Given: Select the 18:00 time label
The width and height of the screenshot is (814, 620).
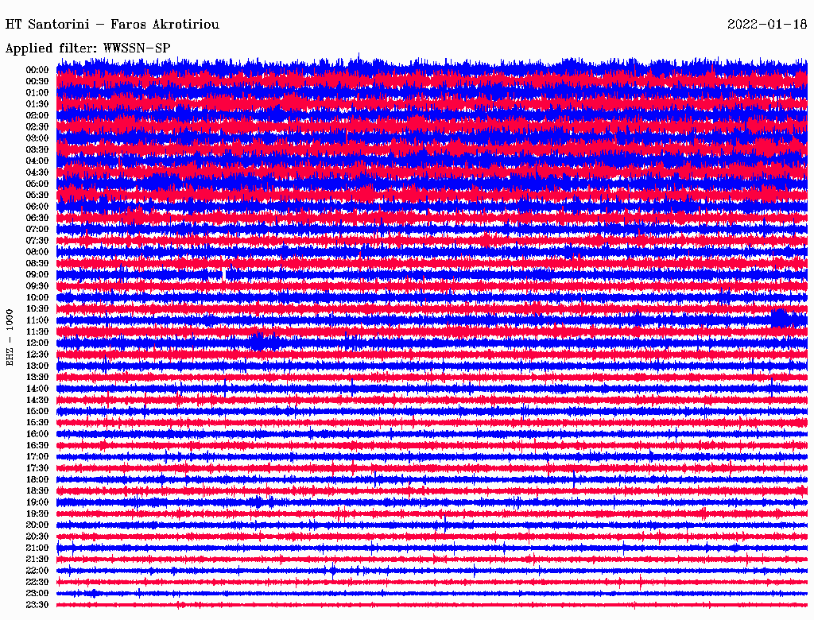Looking at the screenshot, I should click(x=37, y=480).
